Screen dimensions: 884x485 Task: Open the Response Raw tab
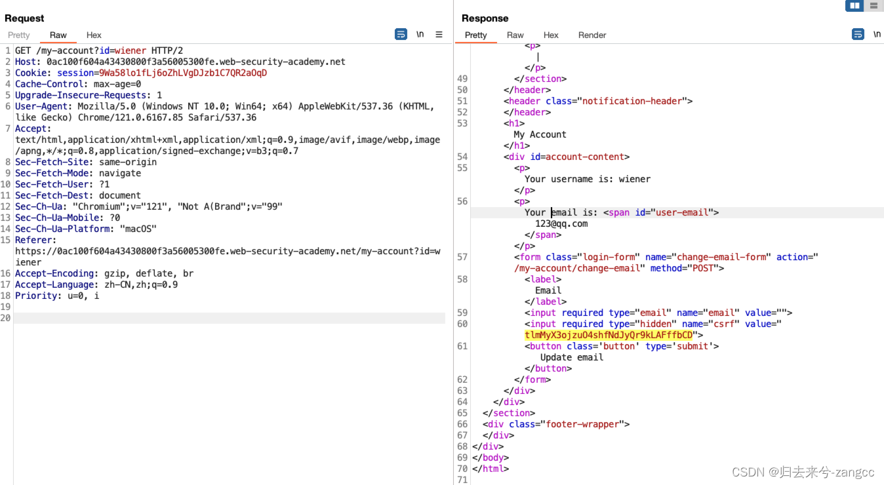(515, 35)
